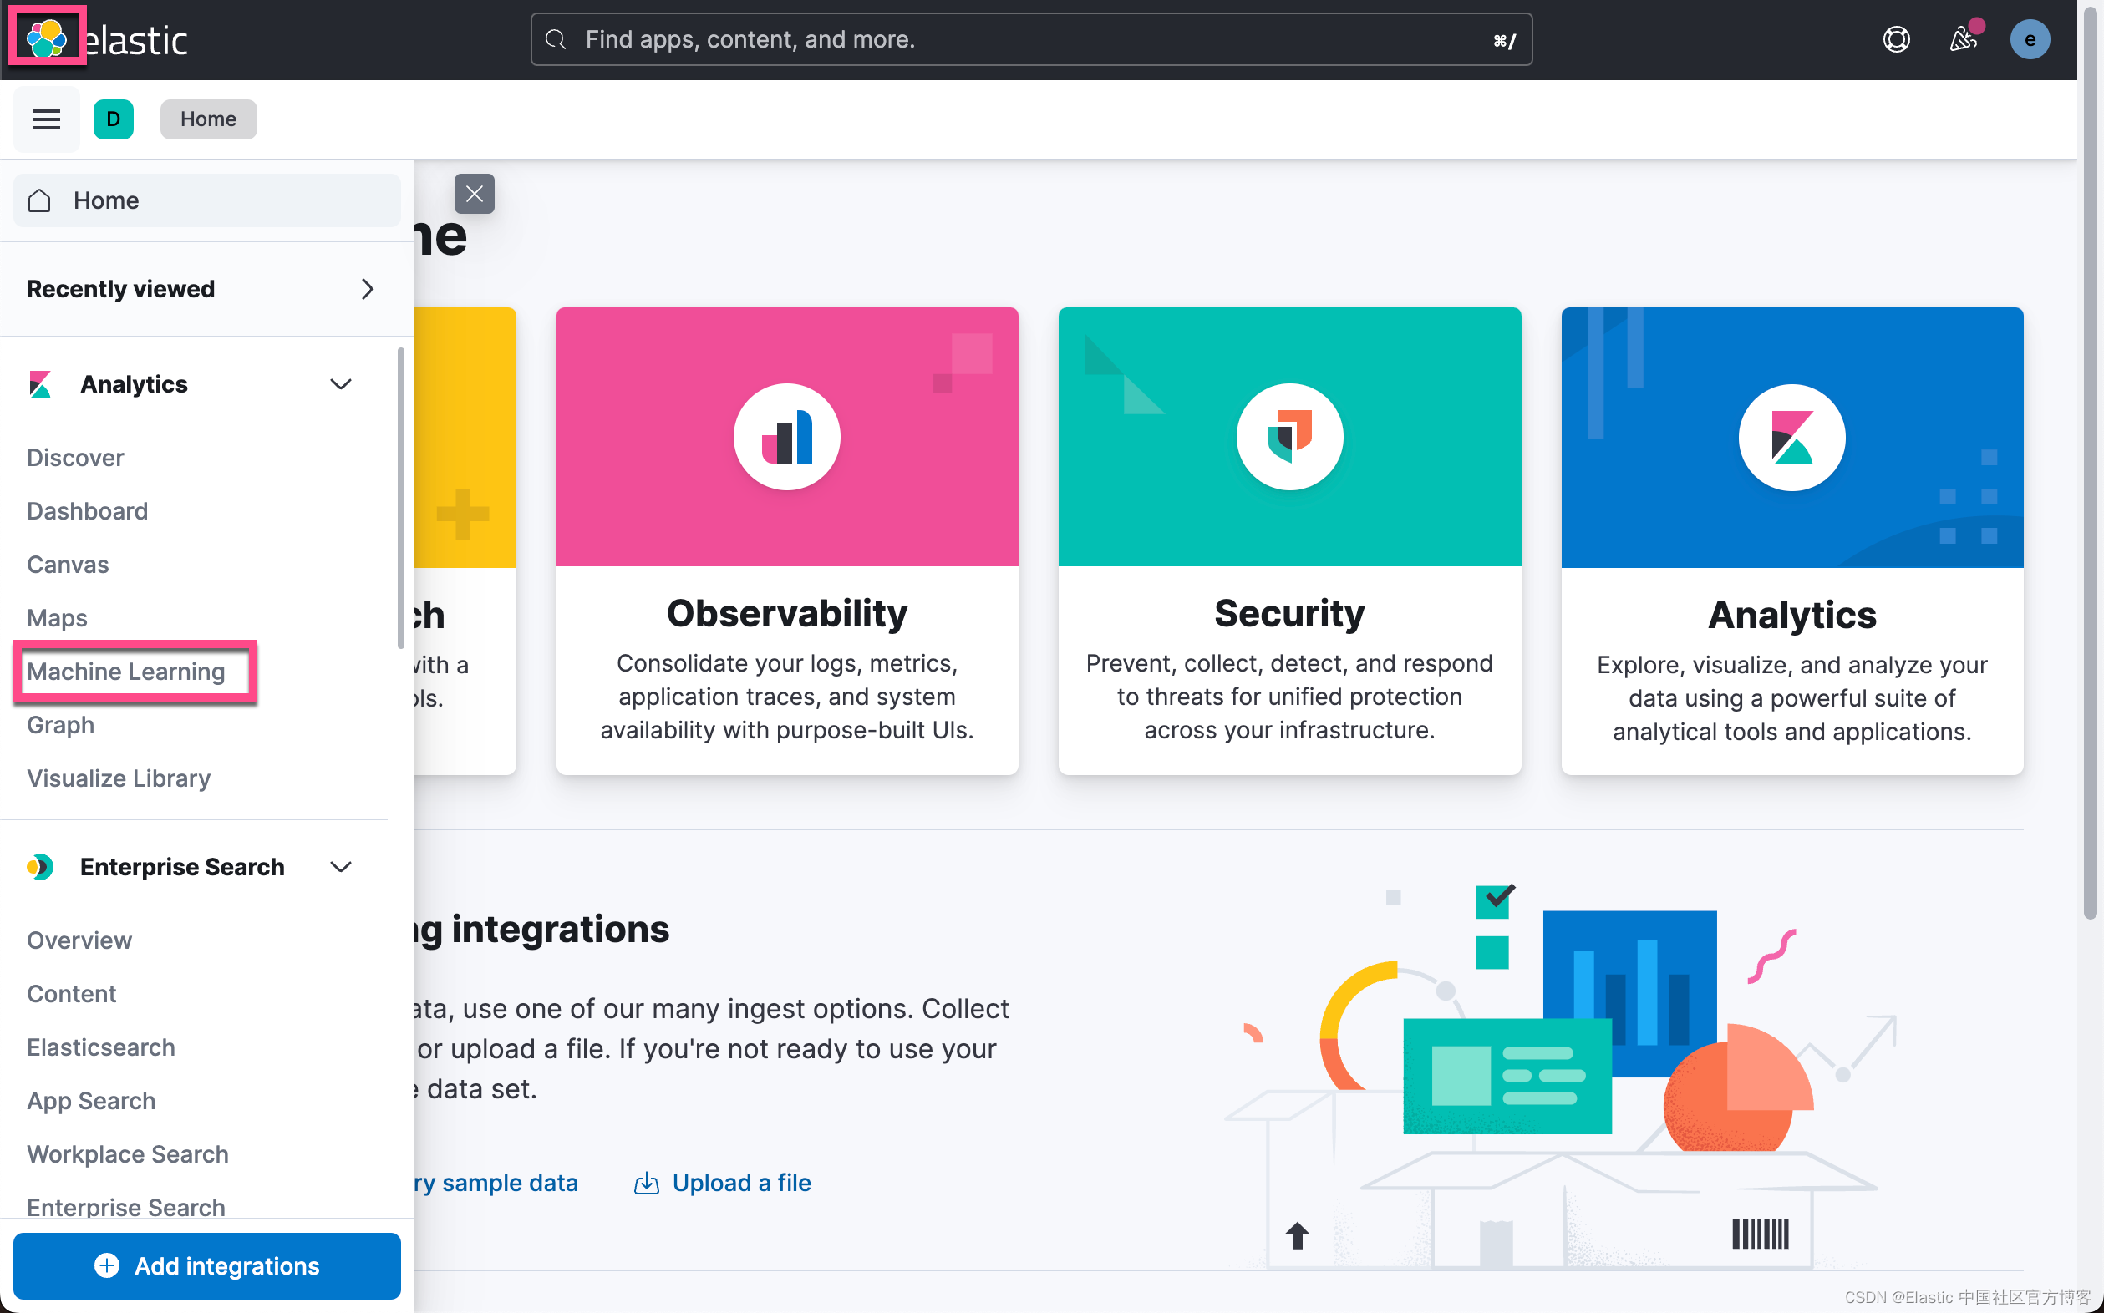Open Workplace Search in the sidebar

(128, 1154)
